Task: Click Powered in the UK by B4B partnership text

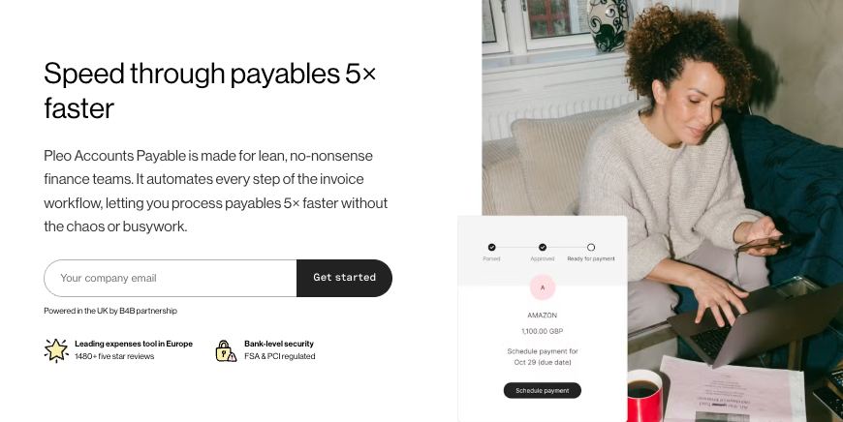Action: coord(110,311)
